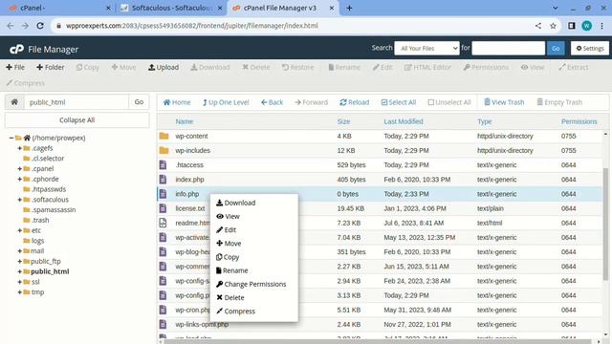
Task: Open View Trash
Action: [504, 102]
